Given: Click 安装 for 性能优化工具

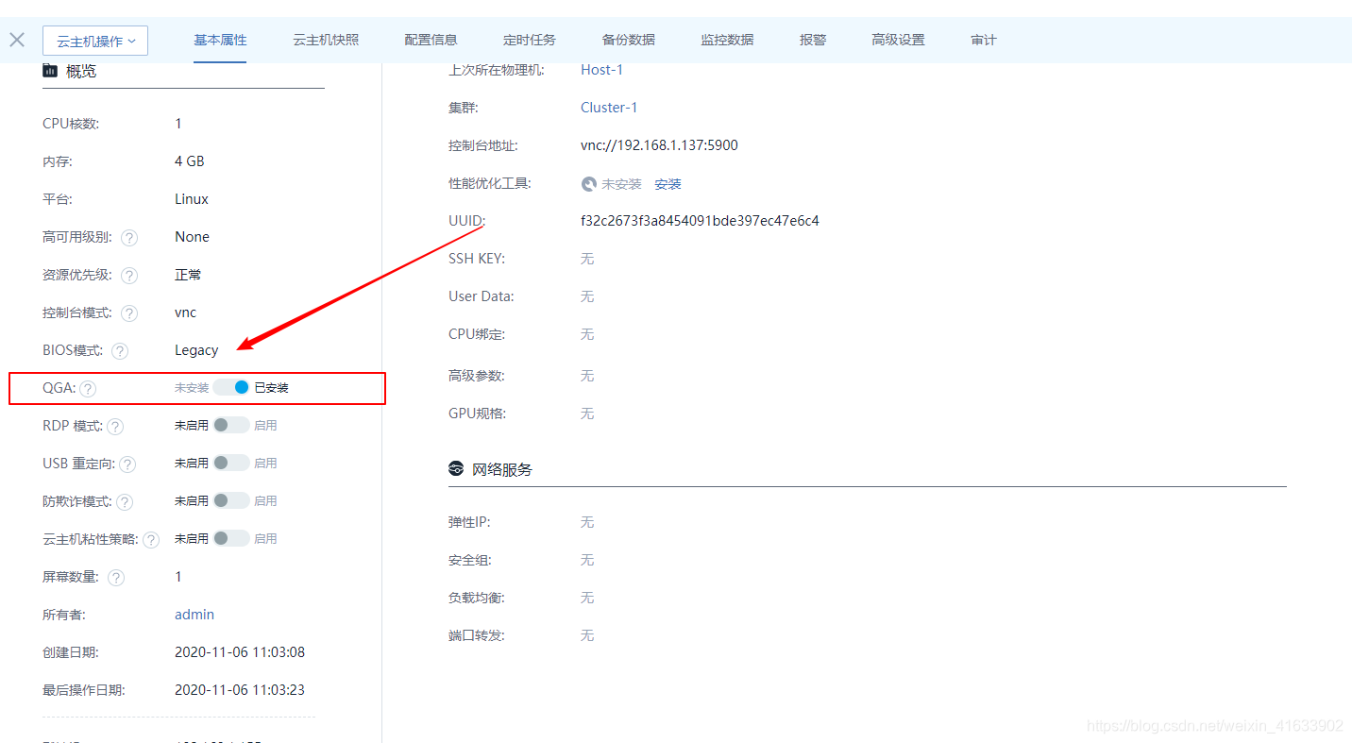Looking at the screenshot, I should [x=668, y=184].
